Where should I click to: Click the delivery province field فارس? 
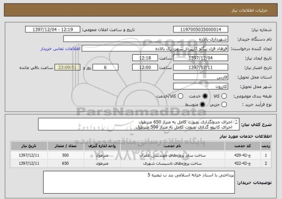point(201,77)
